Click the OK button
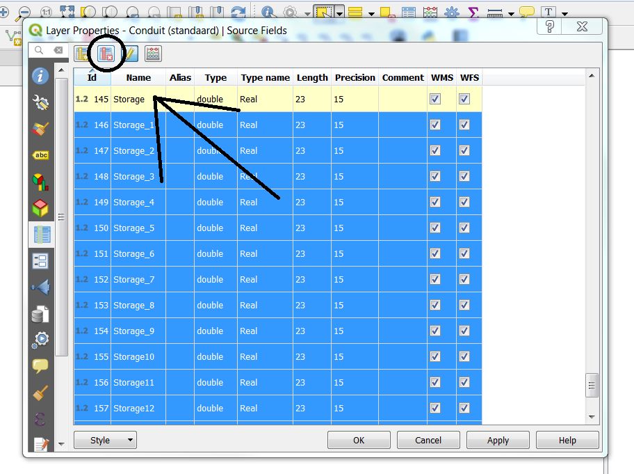The height and width of the screenshot is (474, 634). pos(359,440)
